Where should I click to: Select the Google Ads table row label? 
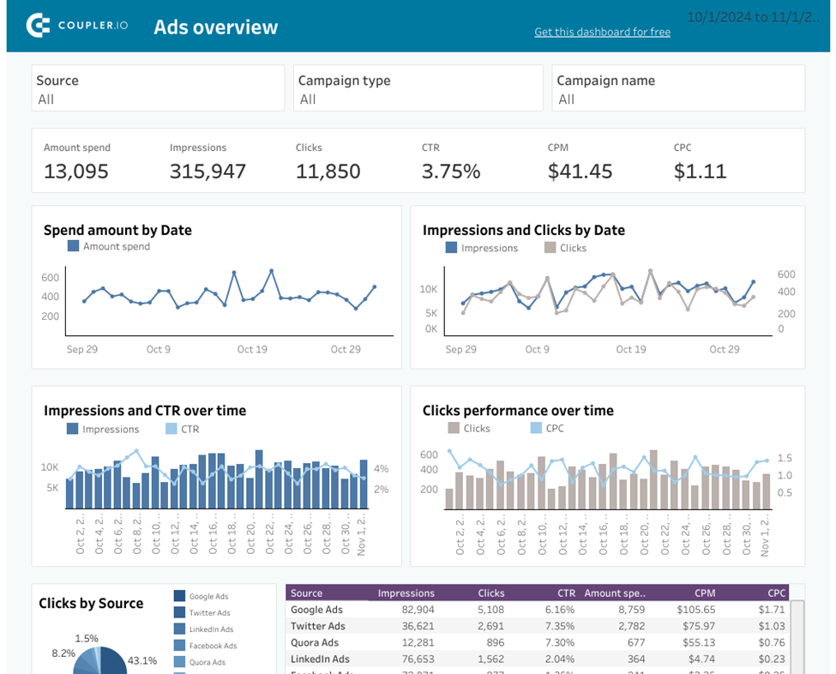coord(316,610)
